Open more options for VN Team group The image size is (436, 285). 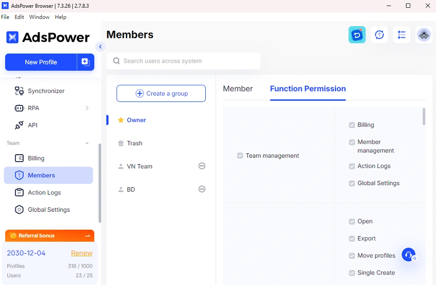coord(202,166)
